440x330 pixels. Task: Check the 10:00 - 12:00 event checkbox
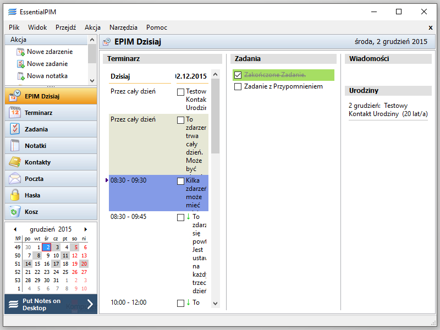181,304
